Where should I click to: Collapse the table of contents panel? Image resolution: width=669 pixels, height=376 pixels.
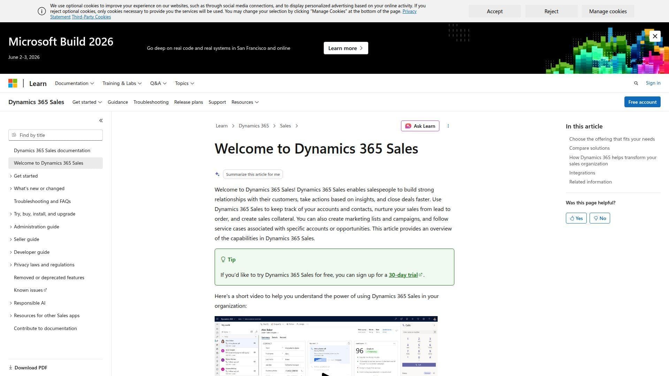(101, 120)
